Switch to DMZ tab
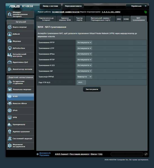The height and width of the screenshot is (168, 154). coord(119,19)
